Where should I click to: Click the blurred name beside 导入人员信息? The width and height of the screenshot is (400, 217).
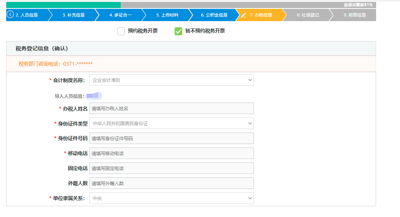(x=94, y=96)
